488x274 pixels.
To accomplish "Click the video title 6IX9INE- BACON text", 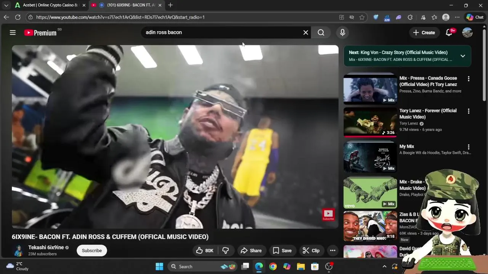I will (x=110, y=237).
